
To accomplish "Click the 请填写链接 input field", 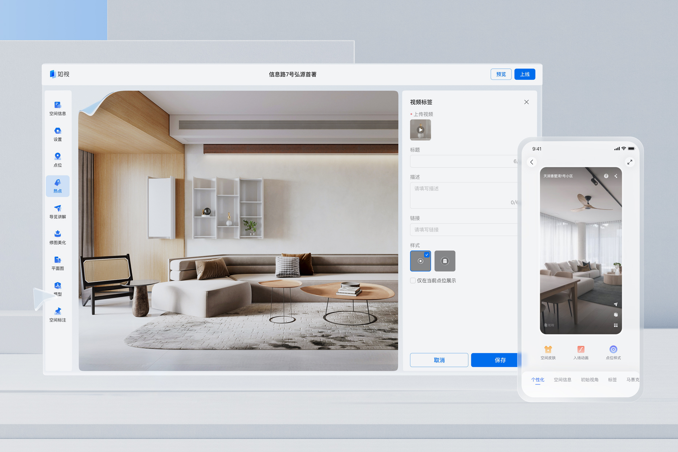I will pos(464,230).
